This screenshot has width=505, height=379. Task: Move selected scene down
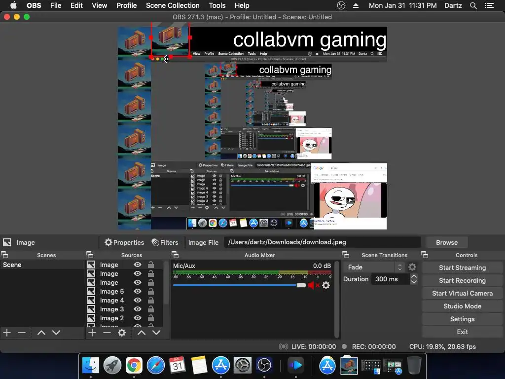[56, 333]
